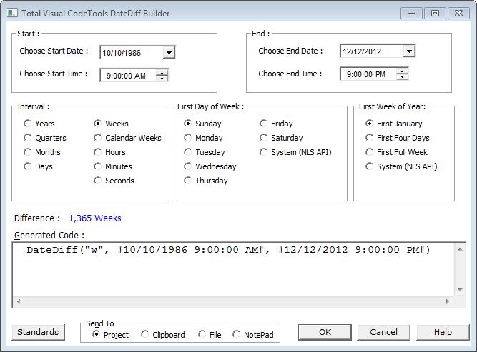
Task: Choose Saturday as first day of week
Action: tap(281, 138)
